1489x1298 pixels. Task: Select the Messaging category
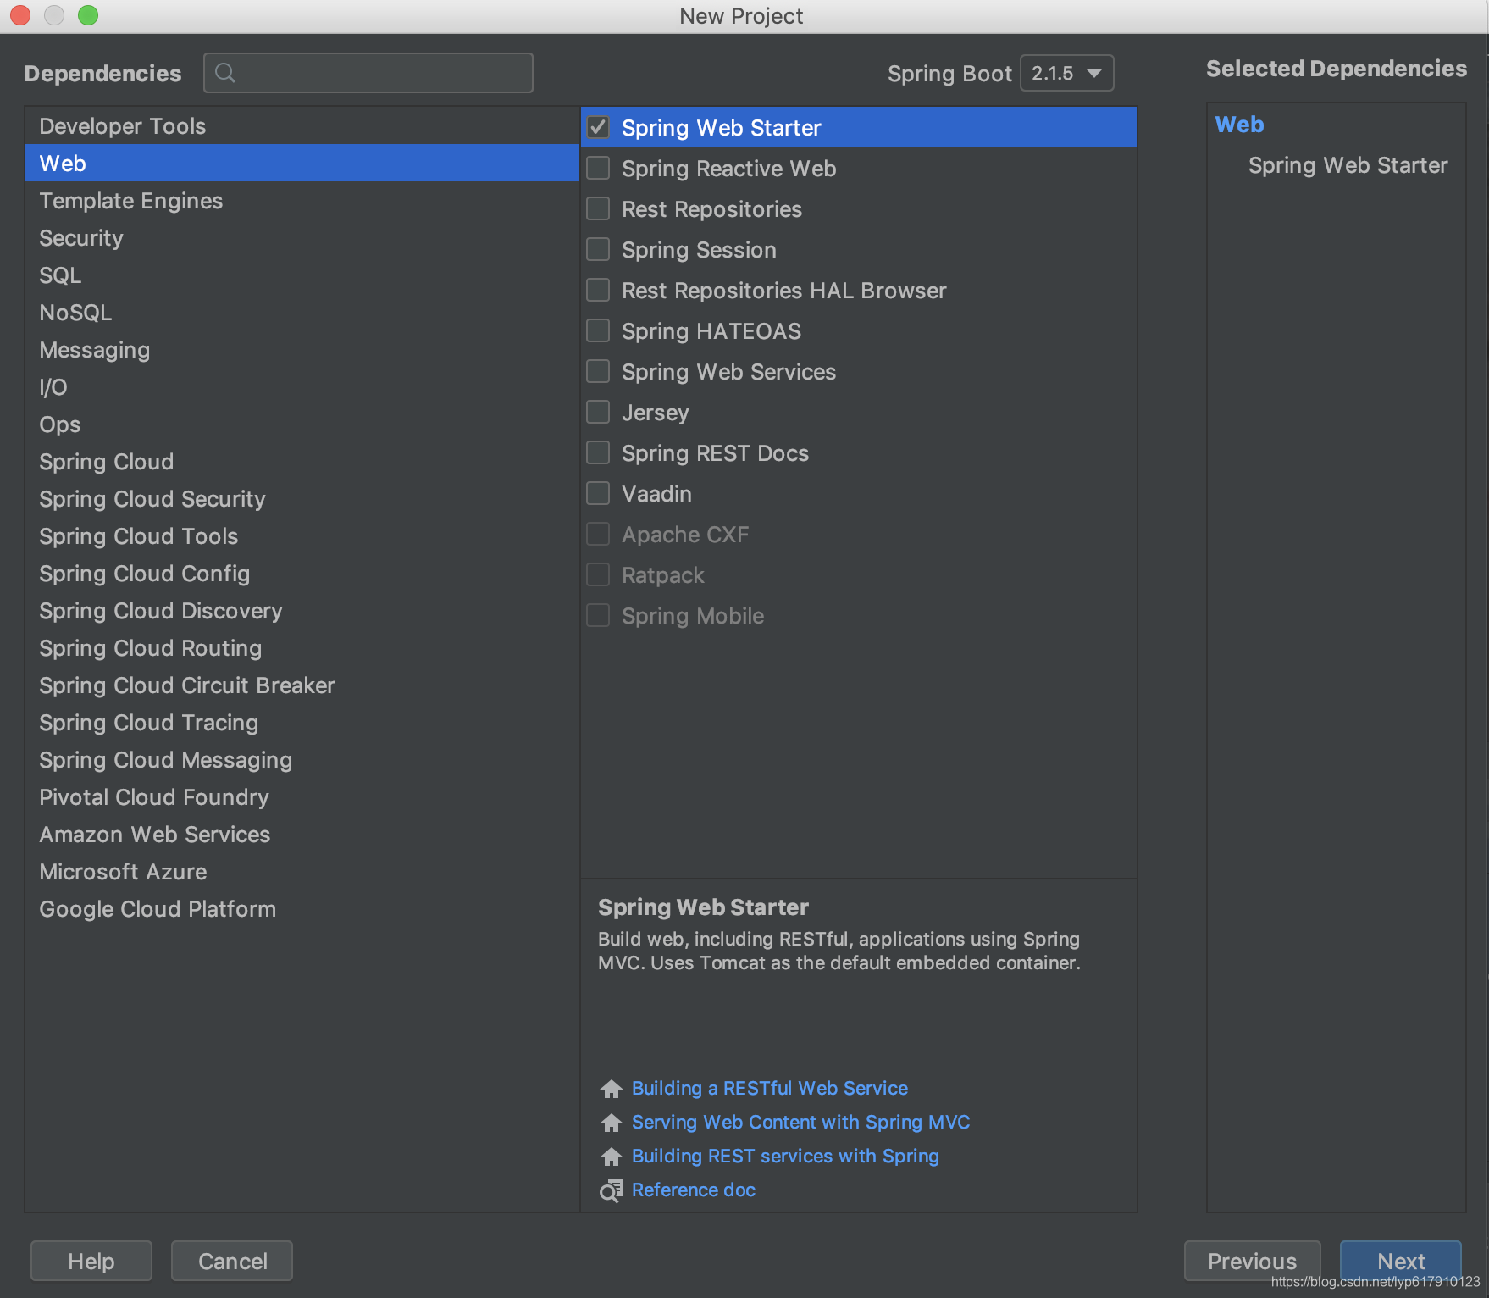tap(302, 350)
